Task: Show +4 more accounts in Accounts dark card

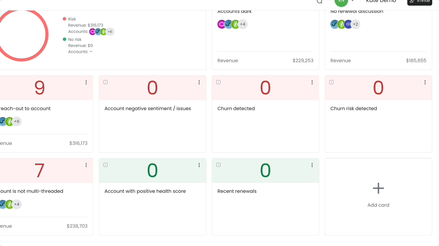Action: click(x=243, y=24)
